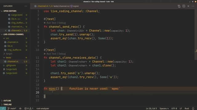Open the .gitignore file
197x110 pixels.
[11, 65]
